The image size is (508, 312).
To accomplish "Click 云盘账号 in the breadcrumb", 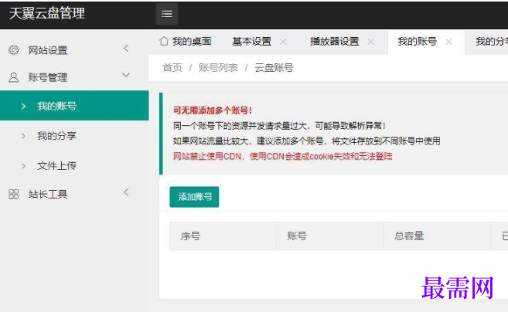I will (x=274, y=68).
